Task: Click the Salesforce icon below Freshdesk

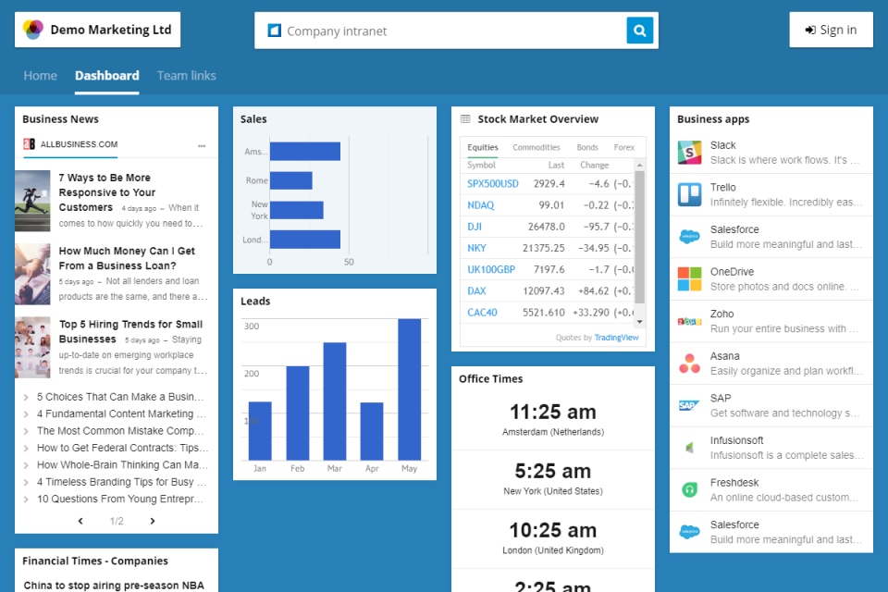Action: point(689,532)
